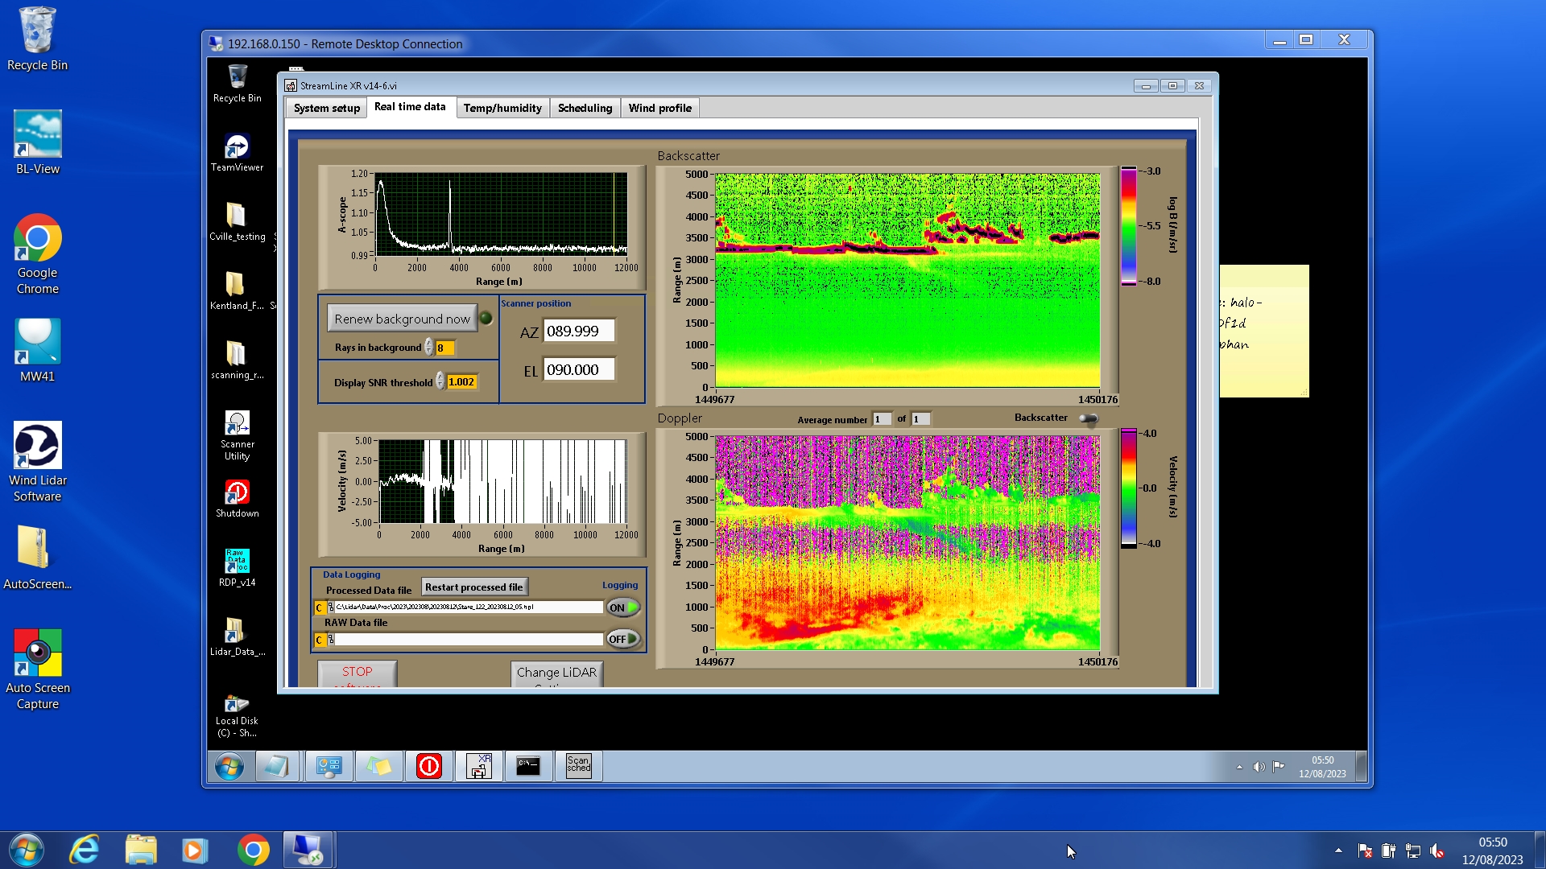Click the Scan sched taskbar icon
This screenshot has height=869, width=1546.
(578, 766)
